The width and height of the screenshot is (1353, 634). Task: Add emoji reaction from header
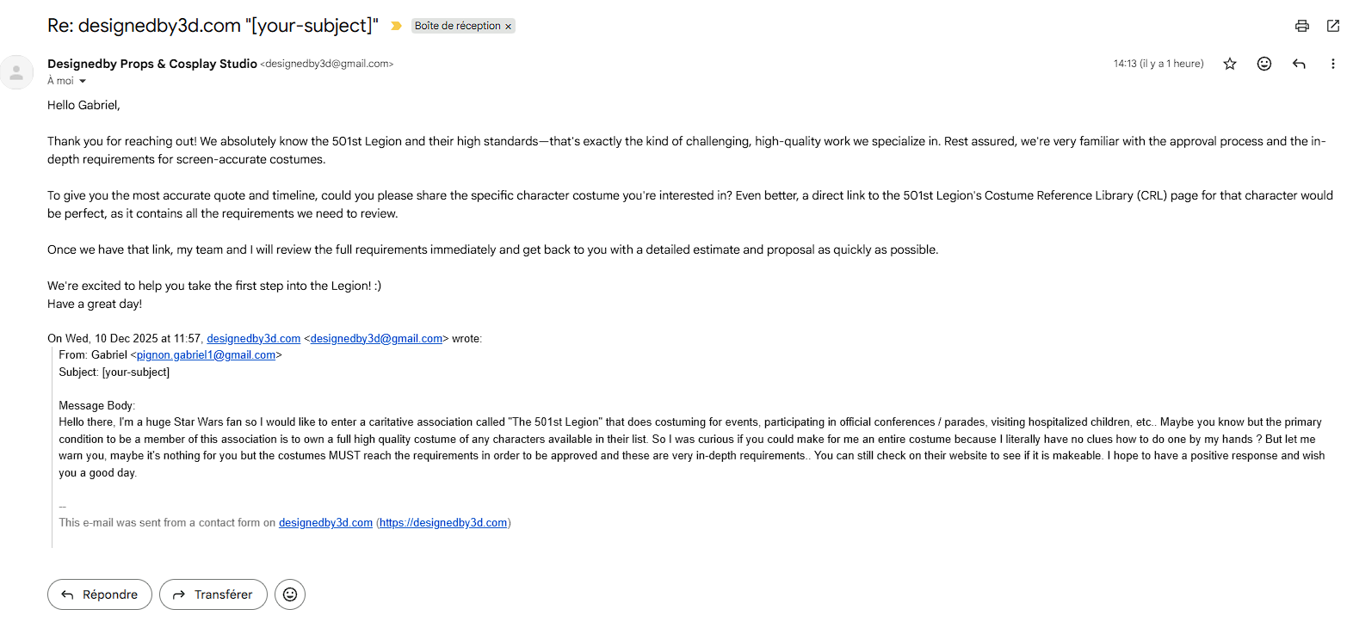click(x=1263, y=64)
